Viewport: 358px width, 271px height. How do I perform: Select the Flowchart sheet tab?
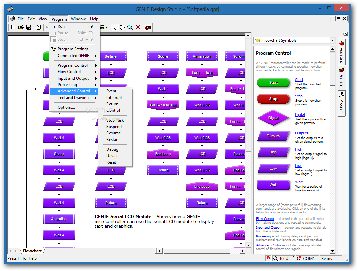(32, 251)
